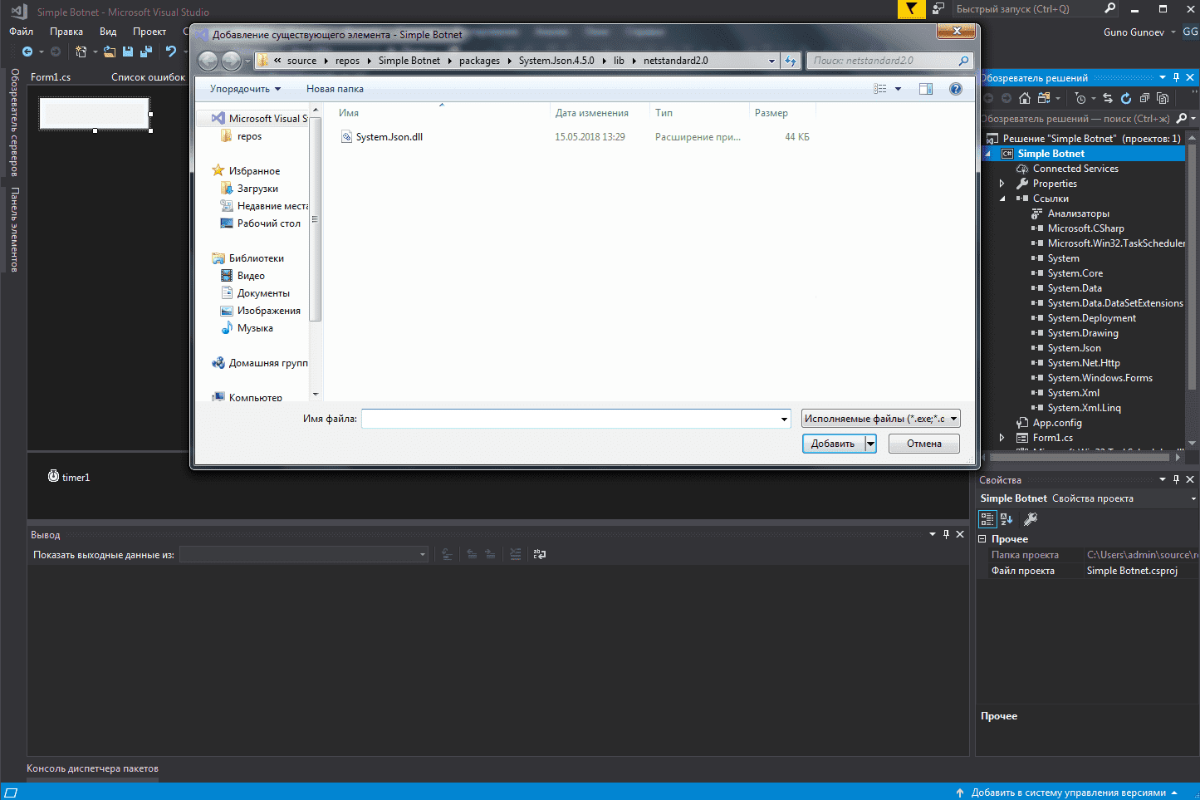Open the file type filter dropdown
1200x800 pixels.
881,419
